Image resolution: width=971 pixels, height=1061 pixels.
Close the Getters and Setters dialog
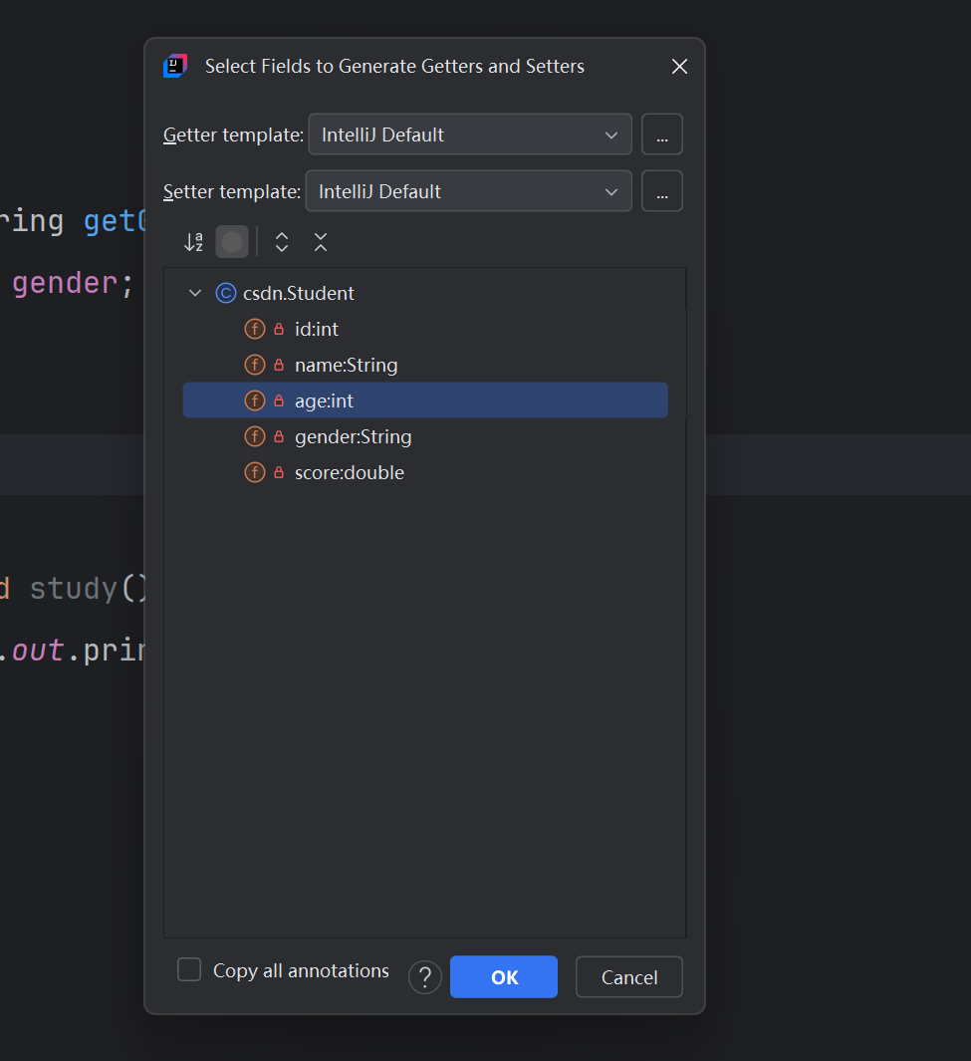point(679,67)
